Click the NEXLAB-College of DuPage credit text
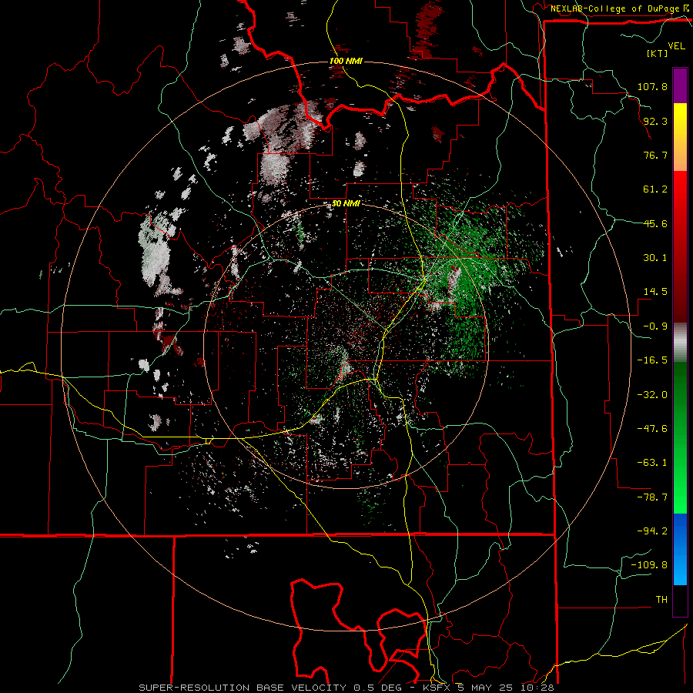 click(x=618, y=8)
